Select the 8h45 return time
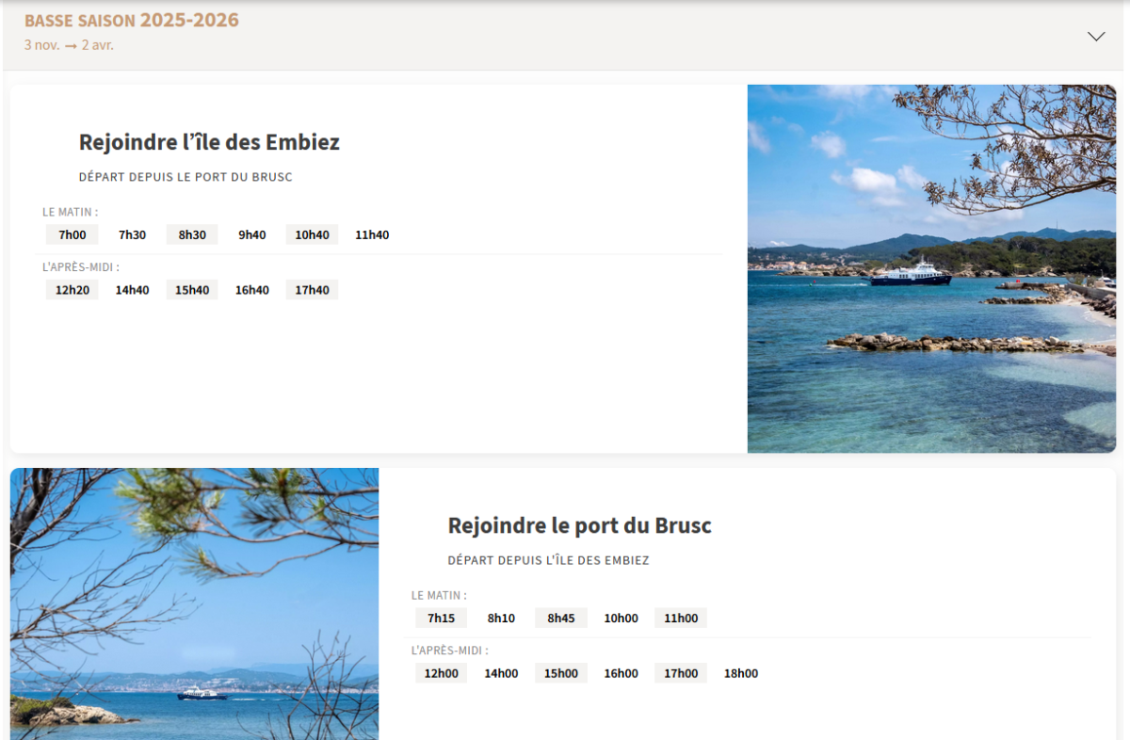Viewport: 1130px width, 740px height. 561,619
